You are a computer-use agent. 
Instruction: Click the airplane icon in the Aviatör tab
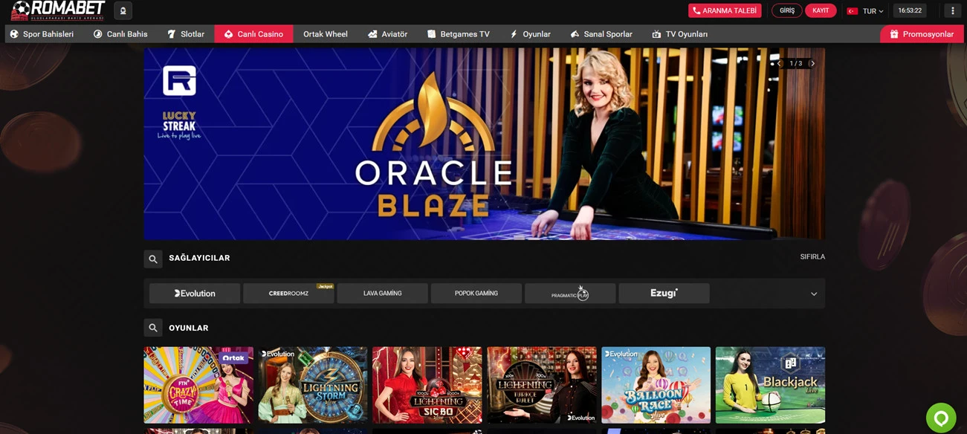372,34
